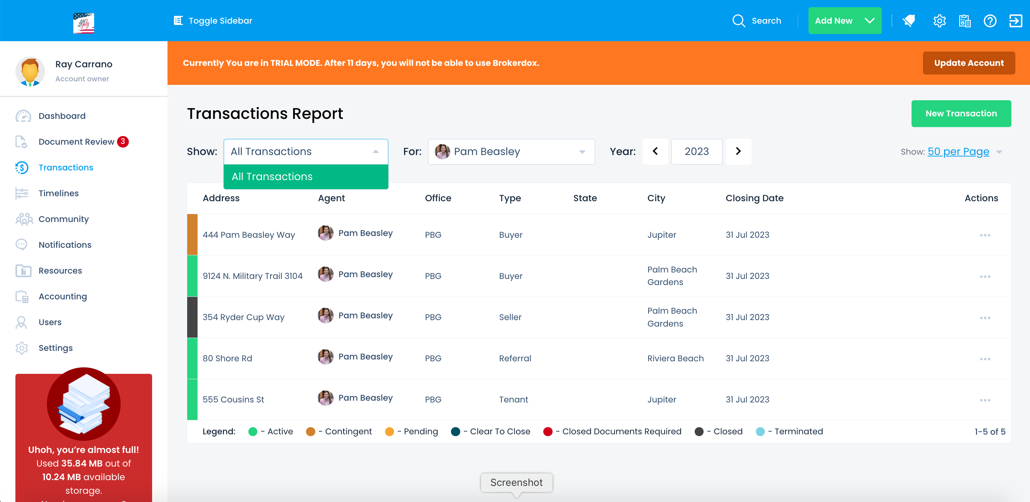Collapse the Show transactions dropdown

(375, 151)
